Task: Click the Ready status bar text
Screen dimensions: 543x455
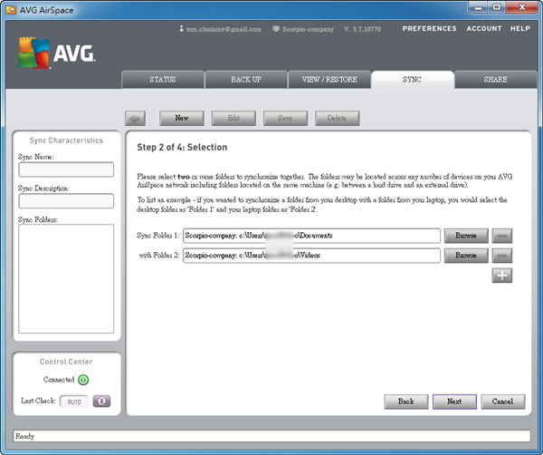Action: [25, 436]
